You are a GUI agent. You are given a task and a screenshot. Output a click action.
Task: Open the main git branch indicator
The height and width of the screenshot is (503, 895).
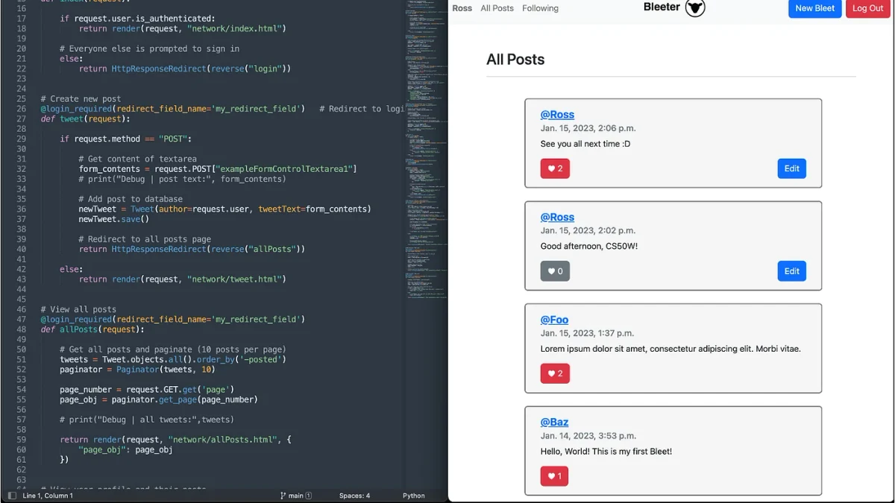click(x=296, y=496)
